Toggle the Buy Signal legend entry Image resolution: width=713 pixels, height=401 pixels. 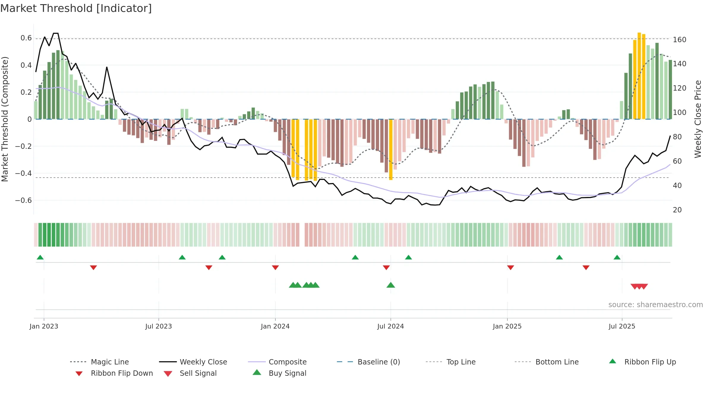[279, 373]
